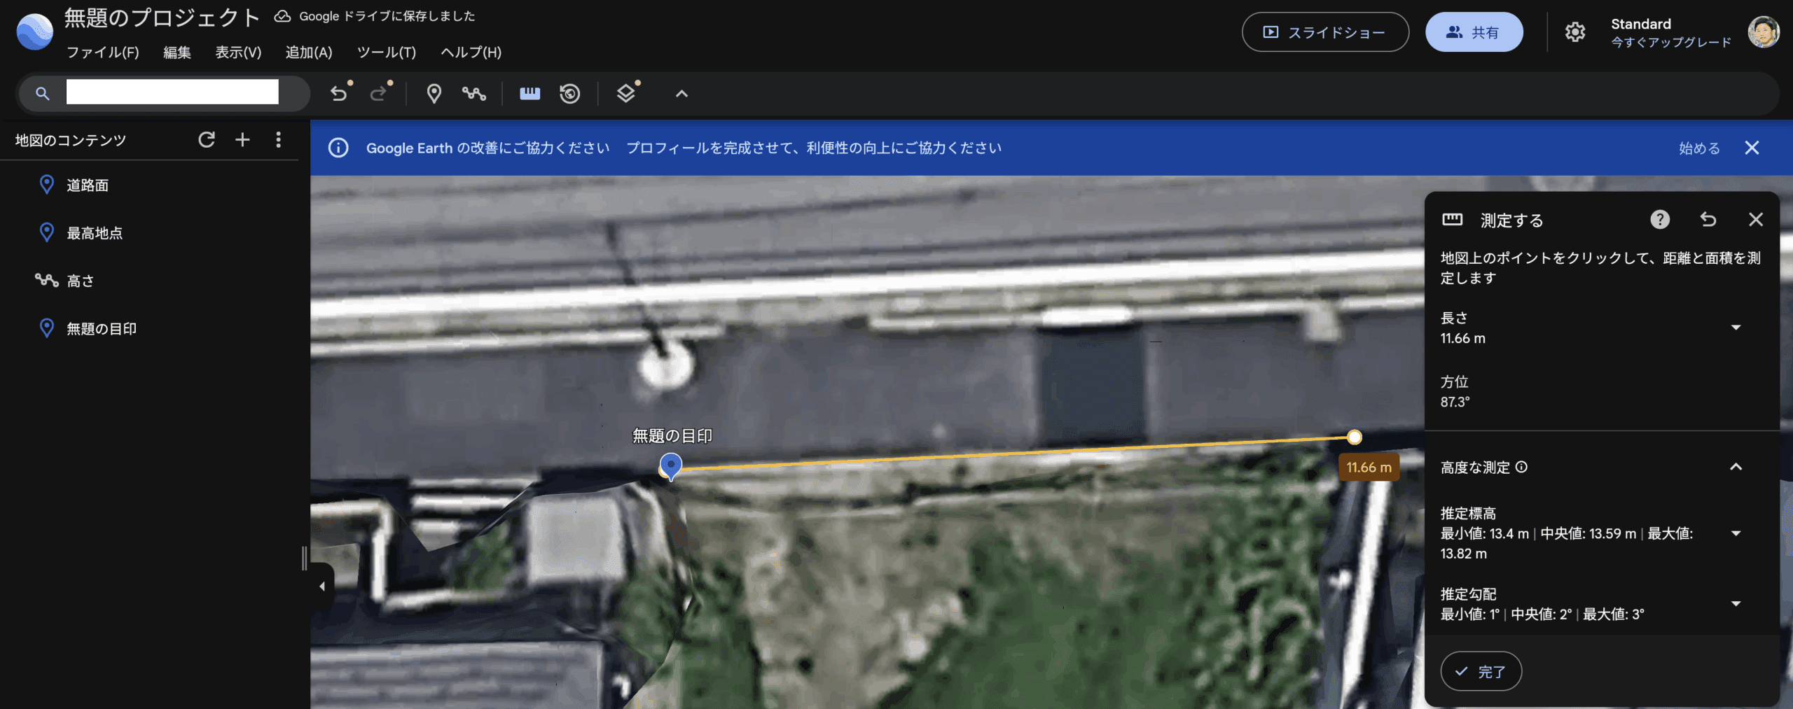The image size is (1793, 709).
Task: Refresh the map contents panel
Action: pyautogui.click(x=207, y=140)
